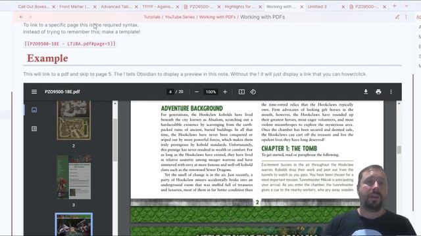Click the 100% zoom level field
The width and height of the screenshot is (421, 236).
[x=210, y=92]
